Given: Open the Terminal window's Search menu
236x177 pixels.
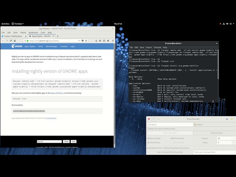Looking at the screenshot, I should click(149, 47).
